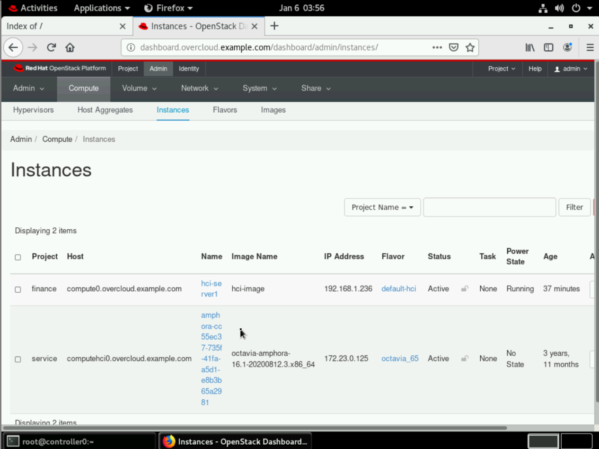599x449 pixels.
Task: Click lock icon in hci-server1 row
Action: [465, 289]
